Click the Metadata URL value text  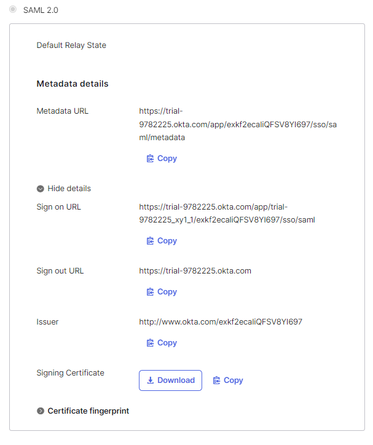pos(238,125)
